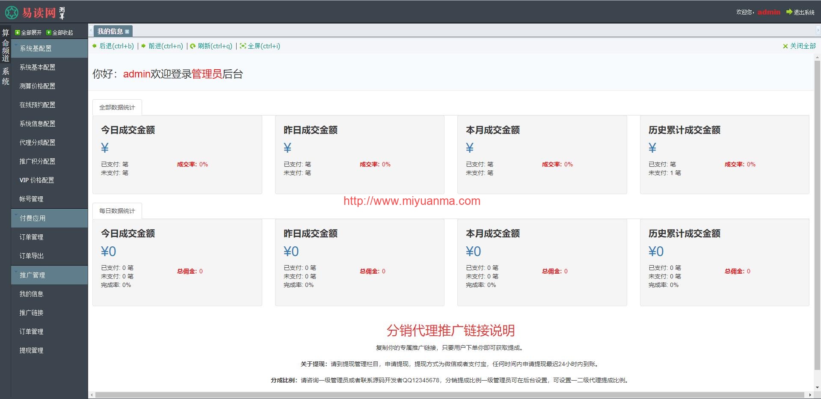Log out via 退出系统

tap(800, 12)
